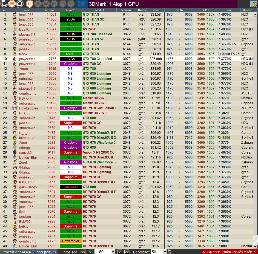Click the Powercolor manufacturer cell in row 47
The height and width of the screenshot is (254, 258).
tap(71, 241)
